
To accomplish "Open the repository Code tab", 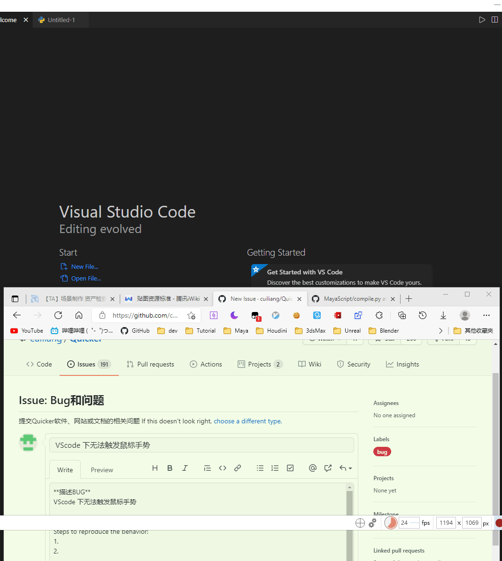I will 39,364.
